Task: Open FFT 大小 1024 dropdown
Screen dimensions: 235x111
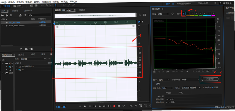Action: pyautogui.click(x=167, y=88)
